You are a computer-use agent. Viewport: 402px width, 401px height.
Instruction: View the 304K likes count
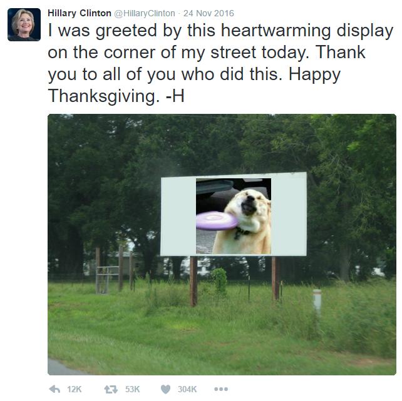187,389
